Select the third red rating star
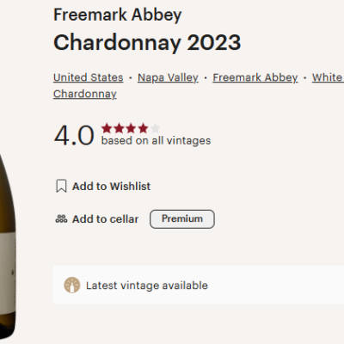Screen dimensions: 344x344 tap(131, 128)
